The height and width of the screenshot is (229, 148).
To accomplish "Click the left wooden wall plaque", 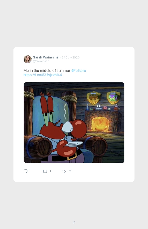I will [x=94, y=98].
